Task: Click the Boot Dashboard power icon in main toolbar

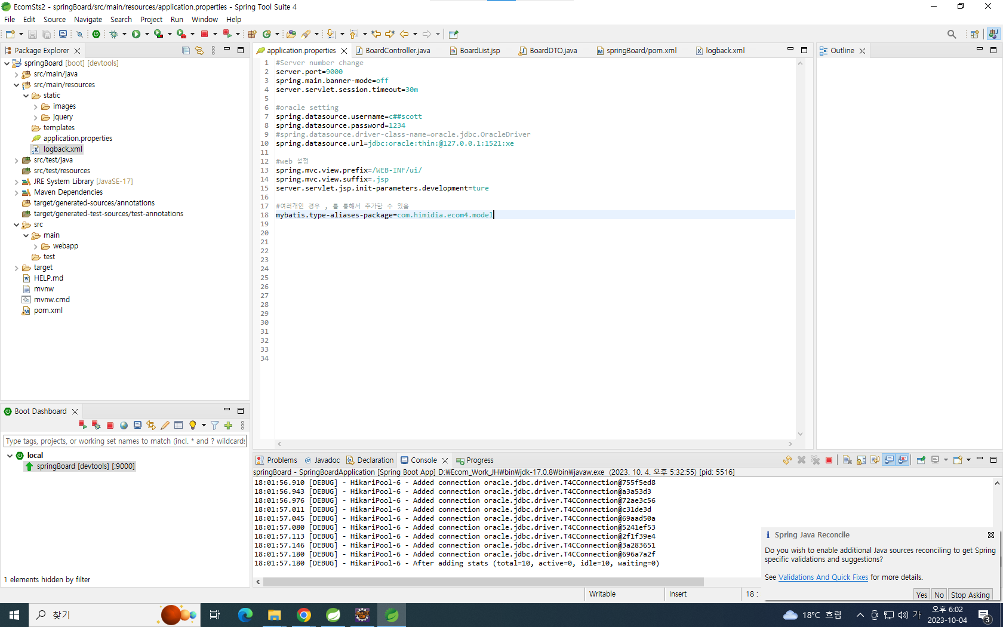Action: pyautogui.click(x=96, y=34)
